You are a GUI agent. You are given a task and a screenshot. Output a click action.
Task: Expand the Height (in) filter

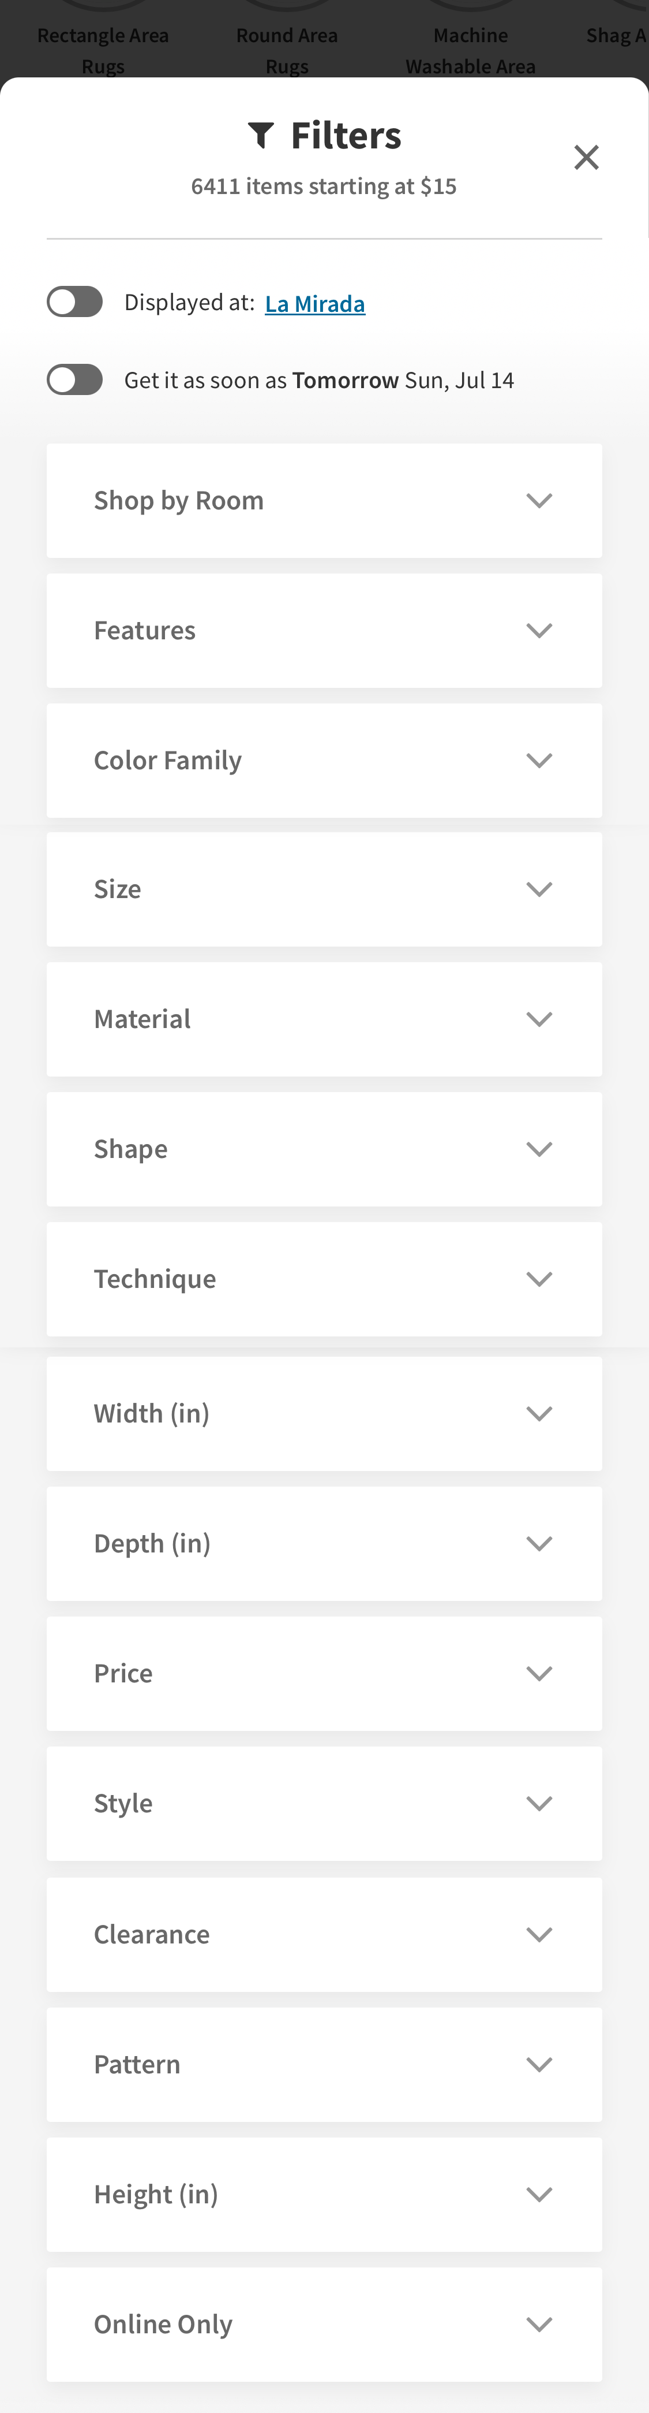(x=324, y=2194)
